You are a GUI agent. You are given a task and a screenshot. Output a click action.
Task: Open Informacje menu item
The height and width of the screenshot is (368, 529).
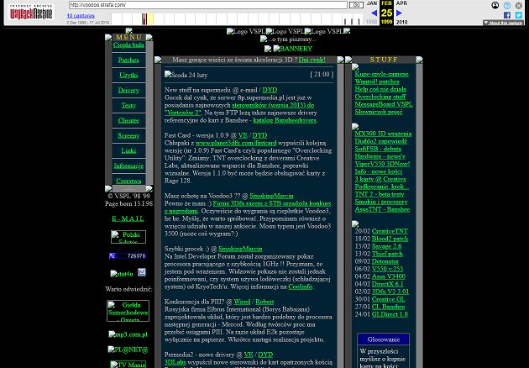(x=128, y=166)
